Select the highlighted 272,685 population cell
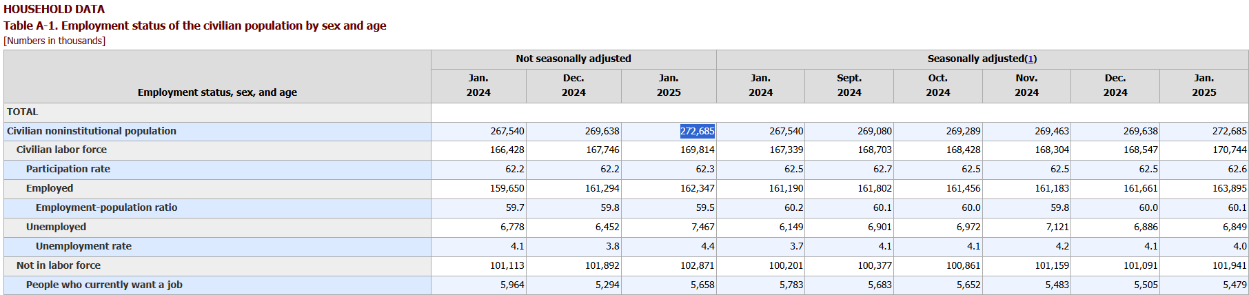Viewport: 1249px width, 295px height. coord(698,131)
